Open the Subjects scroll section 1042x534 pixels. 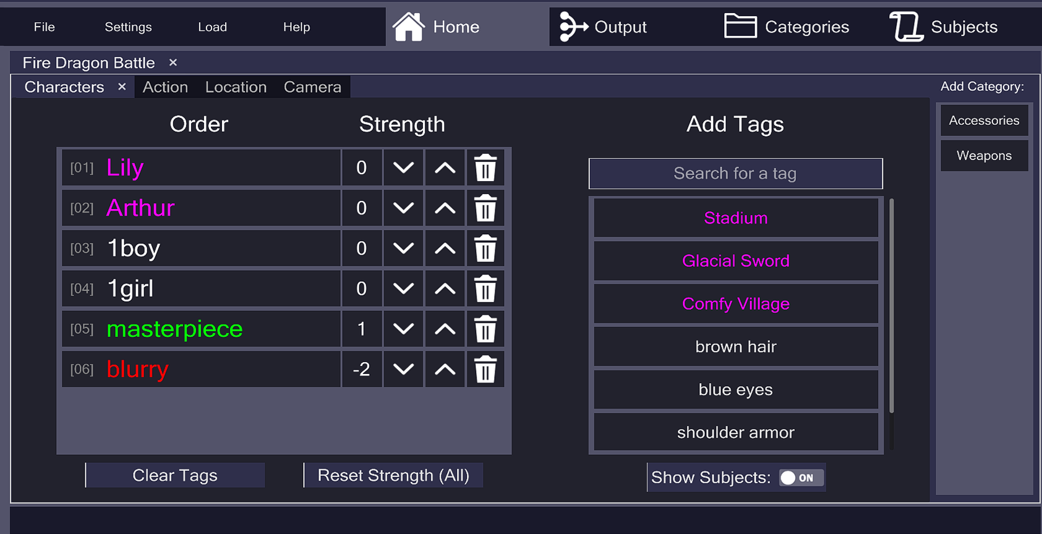944,27
